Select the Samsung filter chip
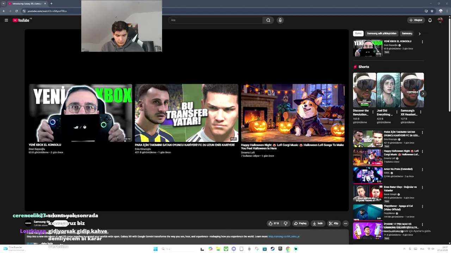 407,33
